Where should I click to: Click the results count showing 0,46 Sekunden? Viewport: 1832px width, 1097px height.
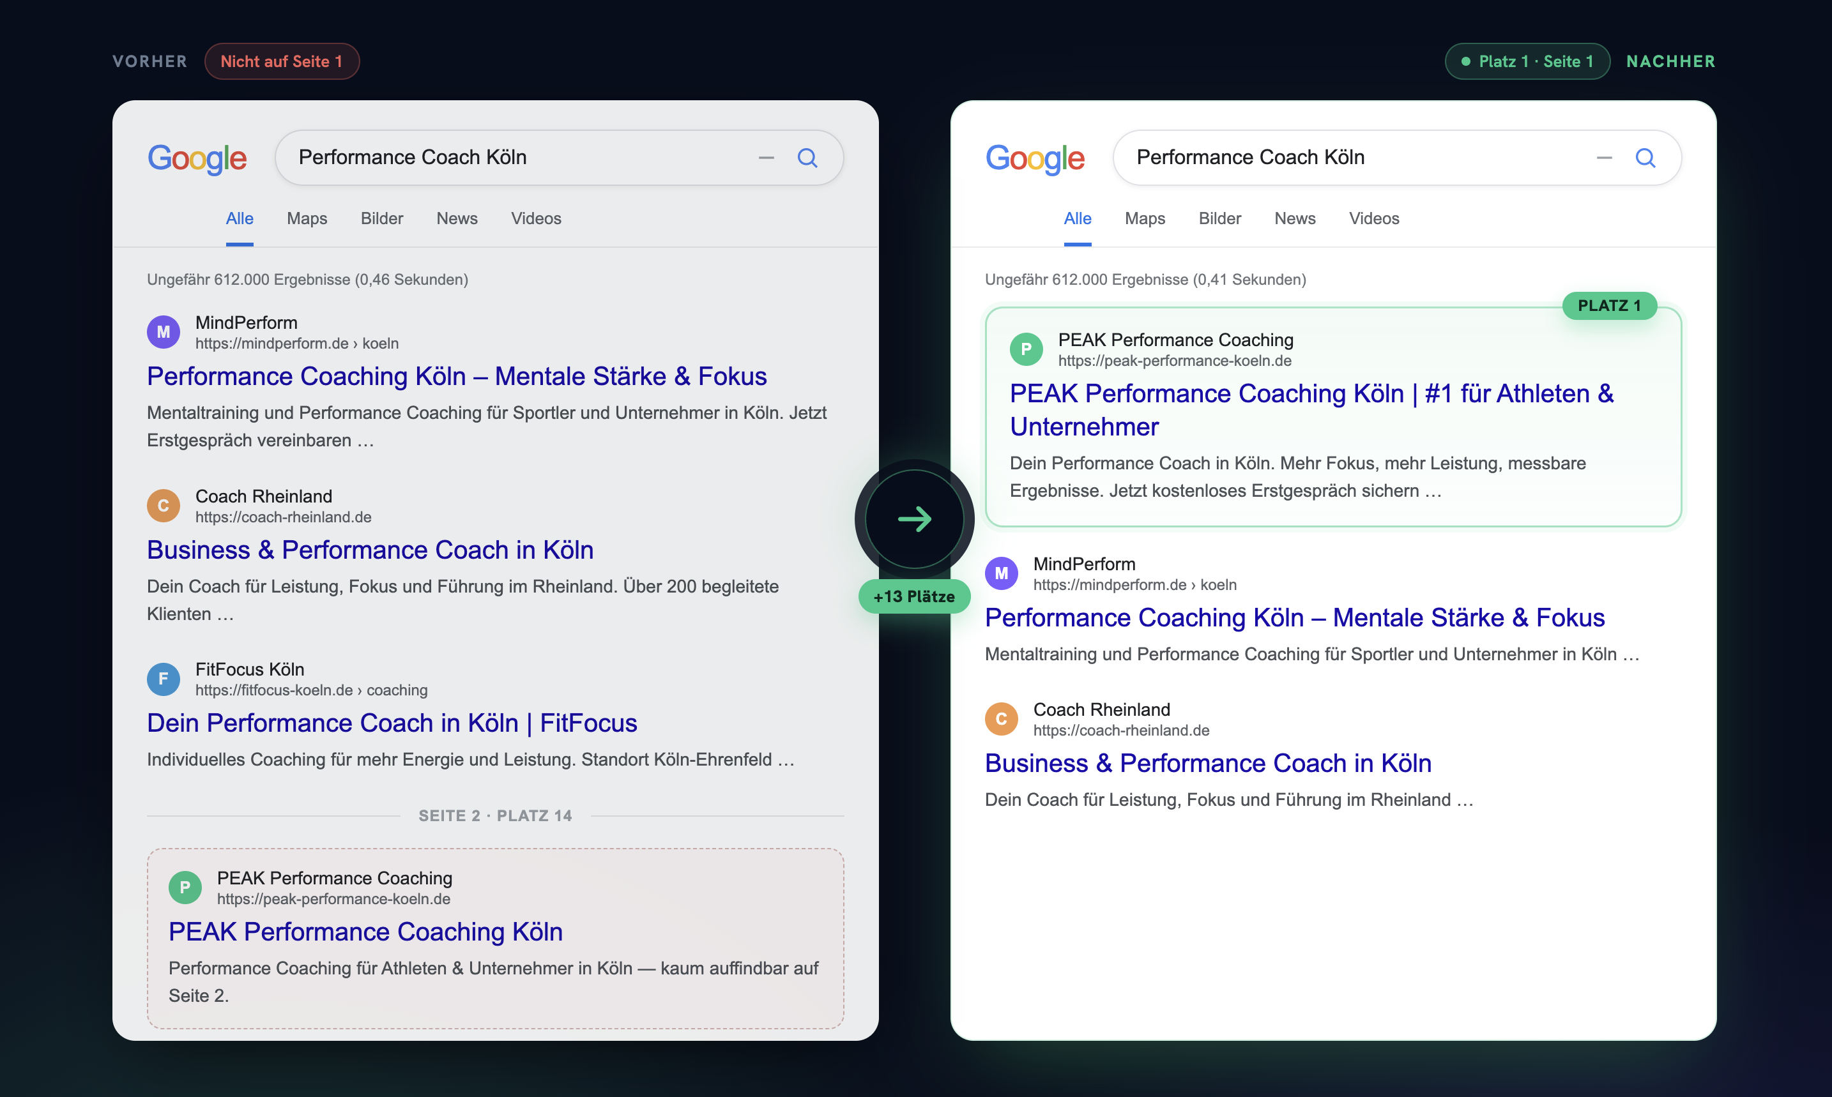point(307,280)
